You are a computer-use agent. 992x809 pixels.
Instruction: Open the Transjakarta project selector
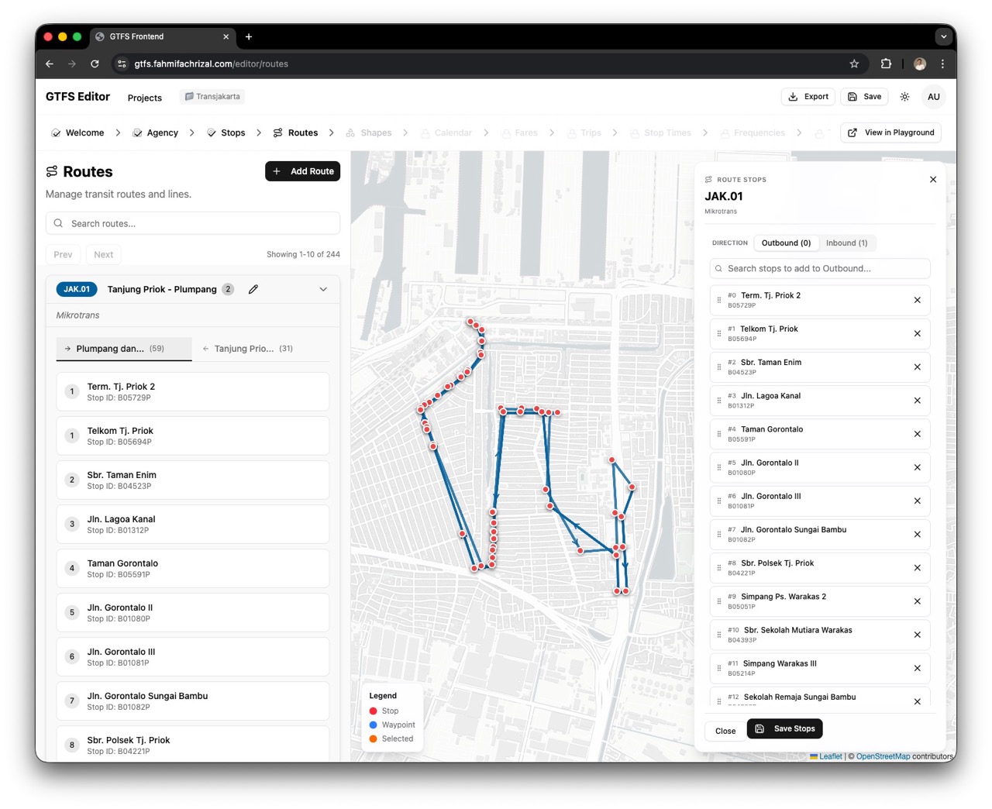tap(212, 97)
